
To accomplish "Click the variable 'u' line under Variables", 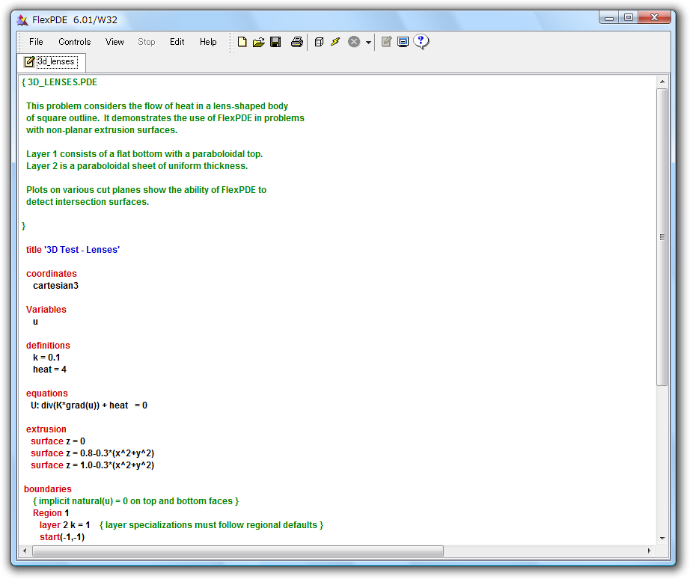I will (35, 322).
